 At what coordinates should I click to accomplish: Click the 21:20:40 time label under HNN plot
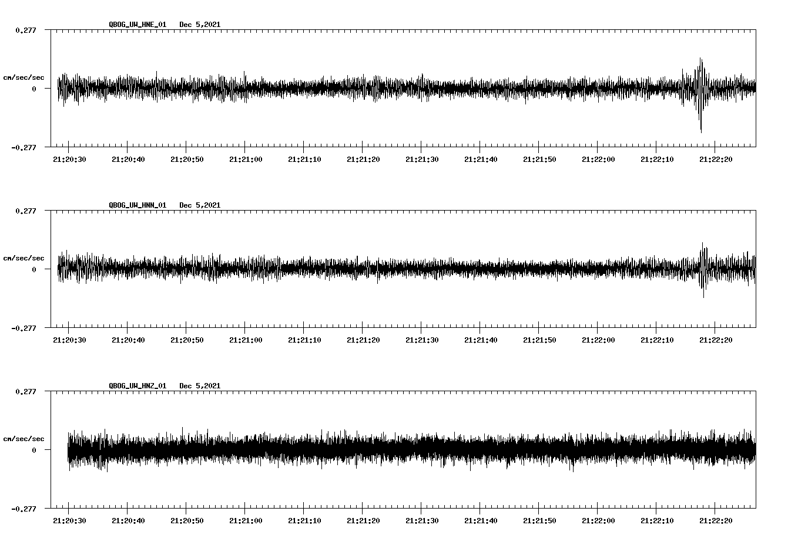pyautogui.click(x=128, y=340)
